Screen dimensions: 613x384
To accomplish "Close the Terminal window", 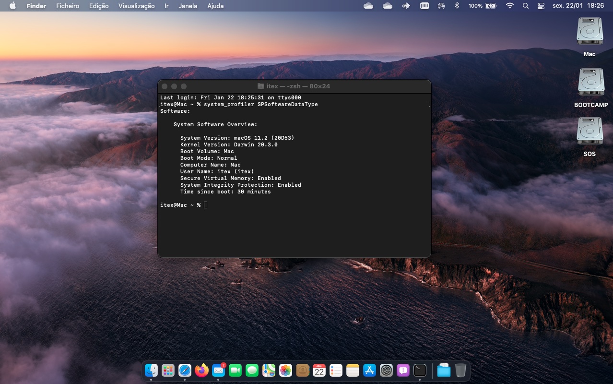I will 165,86.
